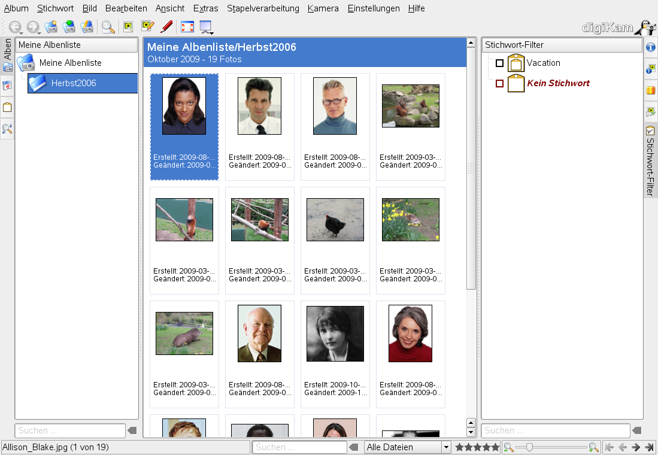This screenshot has height=455, width=658.
Task: Edit album properties with the pencil-folder icon
Action: point(87,27)
